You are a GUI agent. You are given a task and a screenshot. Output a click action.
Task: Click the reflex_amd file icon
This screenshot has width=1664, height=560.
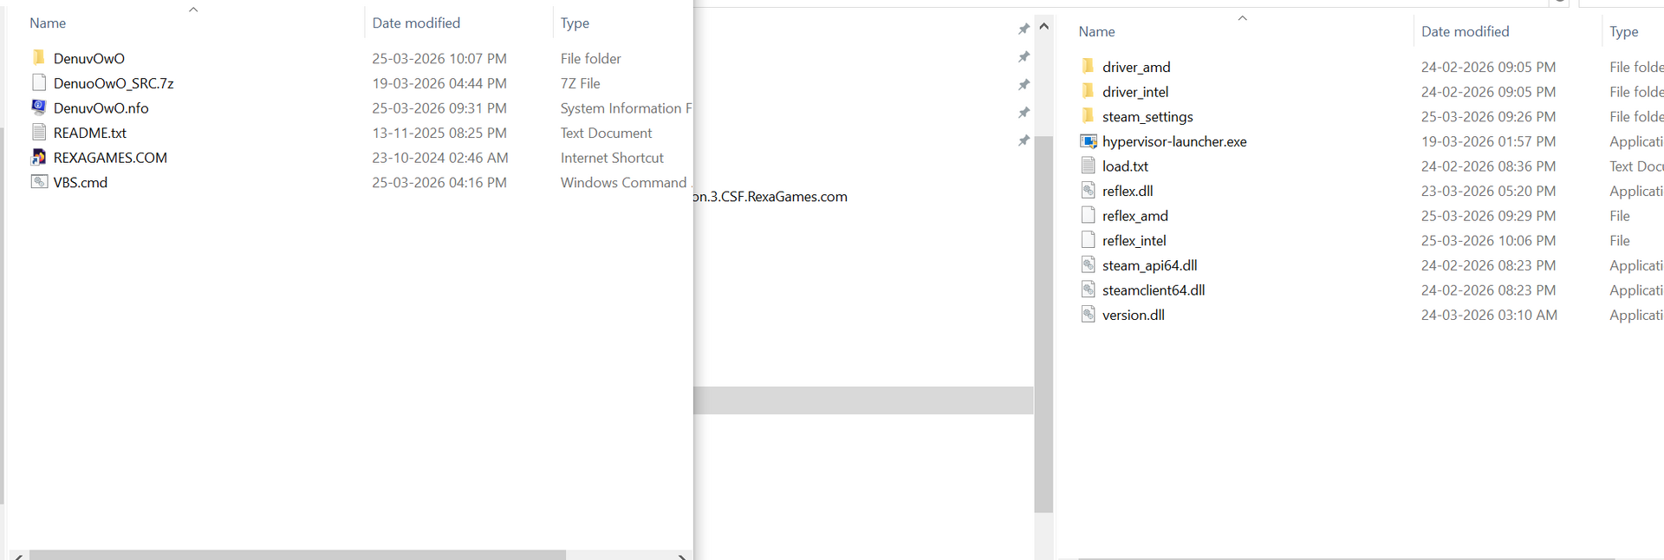(1088, 215)
